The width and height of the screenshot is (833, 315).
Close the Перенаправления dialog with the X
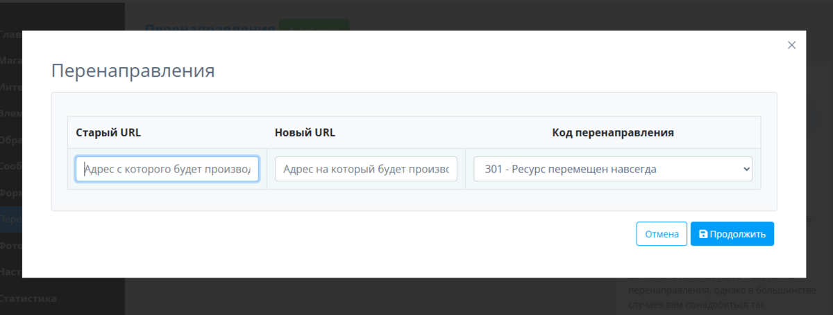[x=791, y=45]
